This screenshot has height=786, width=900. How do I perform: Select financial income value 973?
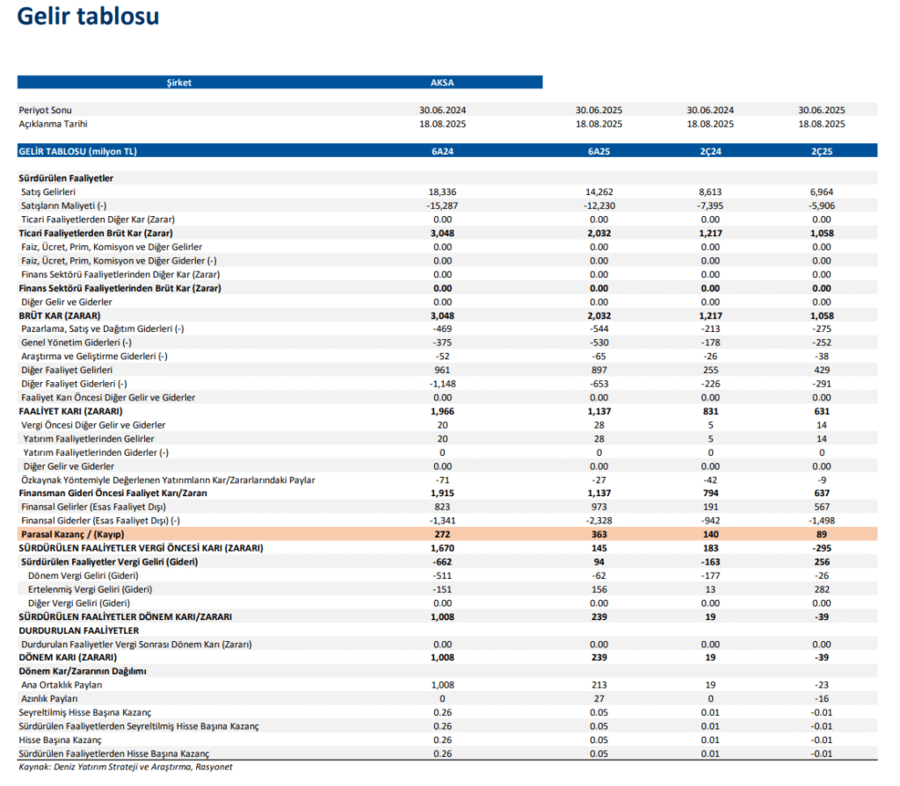599,508
